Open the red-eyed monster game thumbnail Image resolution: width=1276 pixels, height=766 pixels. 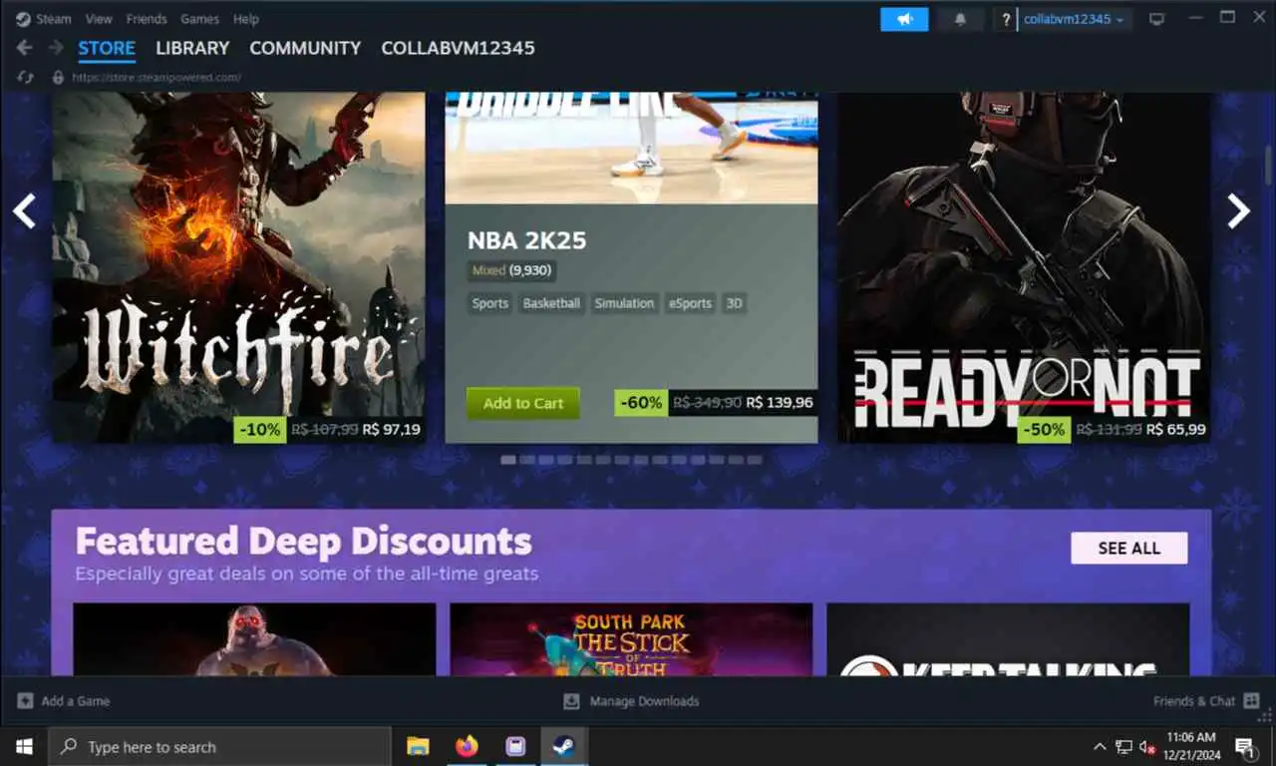(x=254, y=639)
